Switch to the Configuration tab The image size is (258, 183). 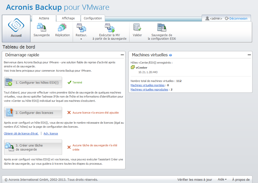(x=93, y=18)
